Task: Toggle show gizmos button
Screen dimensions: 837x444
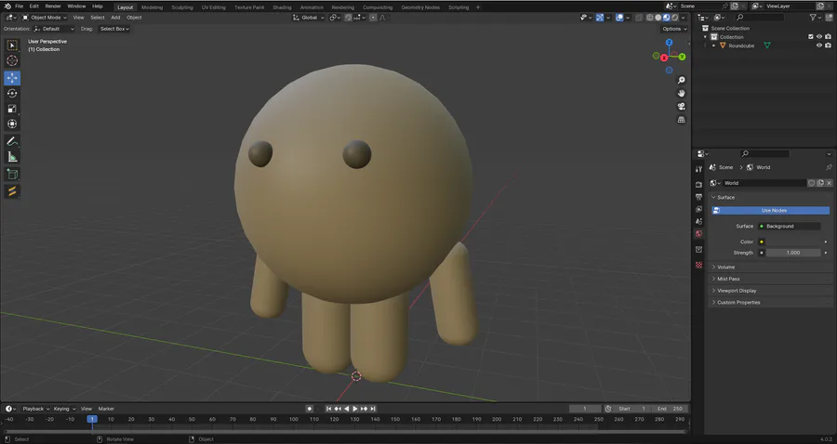Action: coord(600,18)
